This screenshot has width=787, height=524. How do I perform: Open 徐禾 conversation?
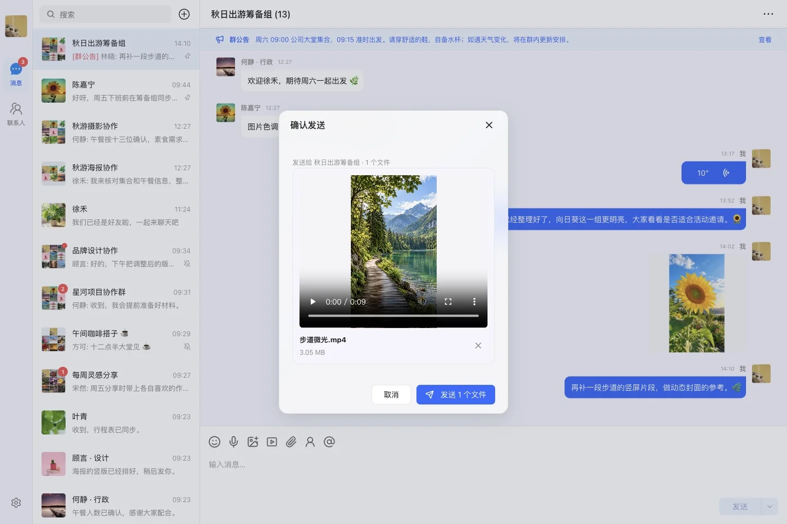(116, 215)
